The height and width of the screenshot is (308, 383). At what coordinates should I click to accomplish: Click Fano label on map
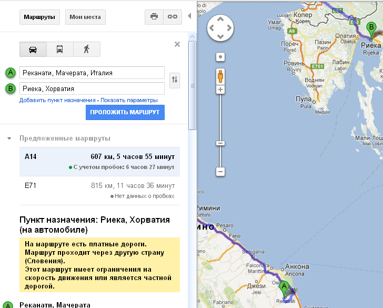tap(235, 236)
